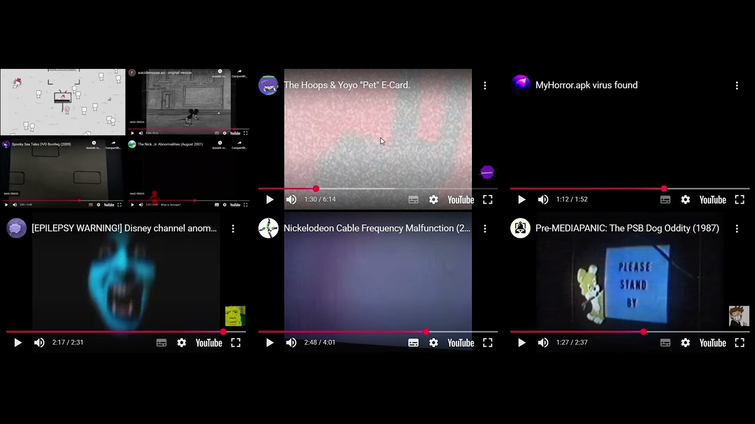Open settings gear on Hoops & Yoyo video
755x424 pixels.
pyautogui.click(x=434, y=200)
